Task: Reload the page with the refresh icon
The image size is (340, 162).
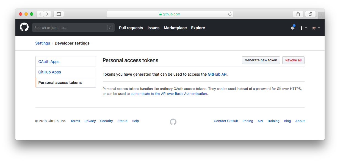Action: [230, 14]
